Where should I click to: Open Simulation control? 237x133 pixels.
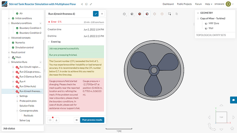[x=24, y=47]
